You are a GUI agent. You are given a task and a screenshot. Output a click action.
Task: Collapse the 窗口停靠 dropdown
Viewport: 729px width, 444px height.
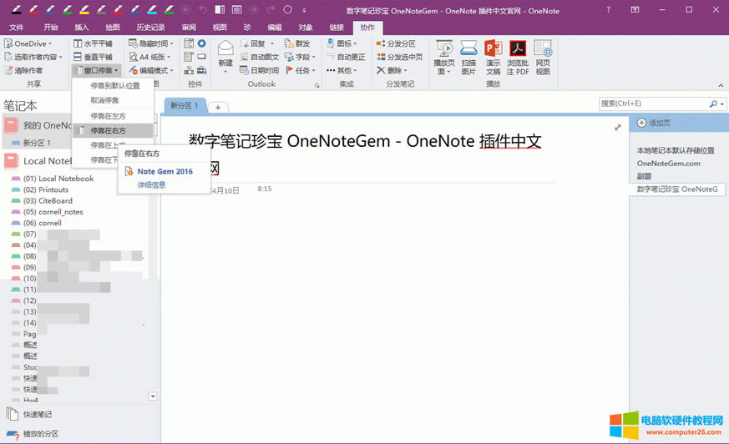97,70
